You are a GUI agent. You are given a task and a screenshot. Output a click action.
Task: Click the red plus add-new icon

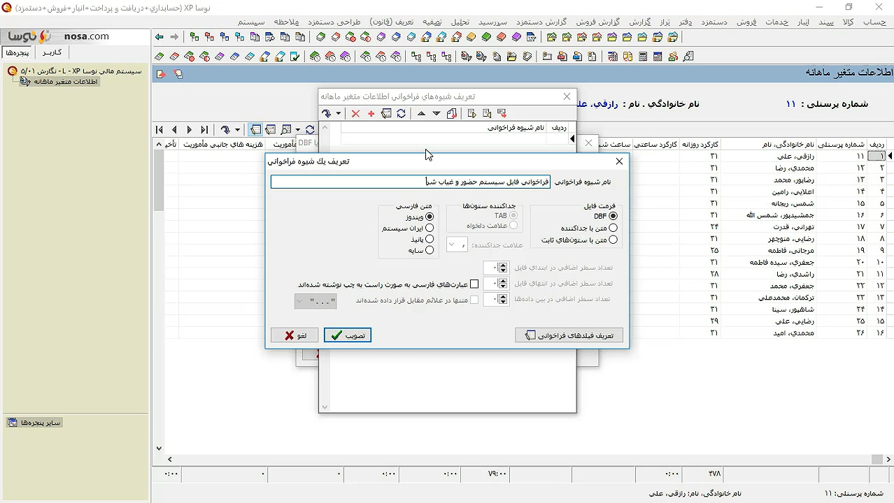tap(371, 114)
